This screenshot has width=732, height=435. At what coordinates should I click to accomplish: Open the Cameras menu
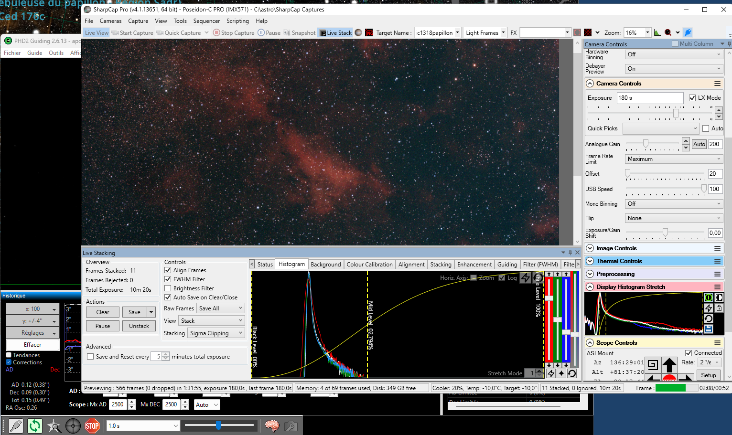point(110,21)
